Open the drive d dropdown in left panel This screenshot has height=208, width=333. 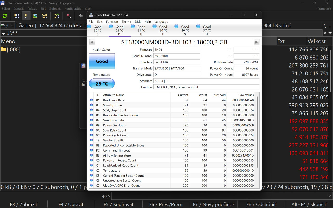[x=7, y=25]
